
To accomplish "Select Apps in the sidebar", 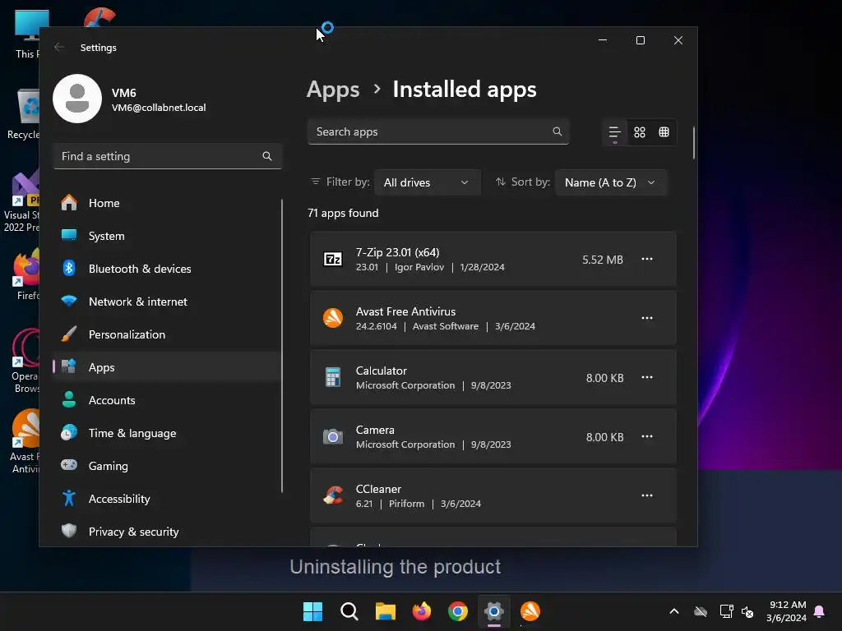I will [x=167, y=367].
